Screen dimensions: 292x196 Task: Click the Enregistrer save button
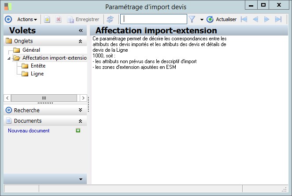(83, 19)
